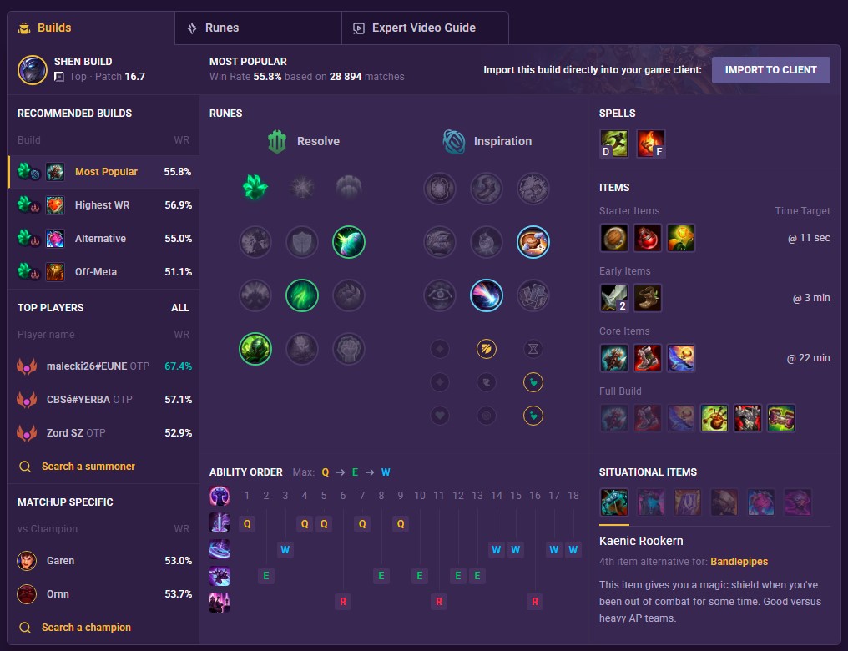
Task: Click the IMPORT TO CLIENT button
Action: coord(770,70)
